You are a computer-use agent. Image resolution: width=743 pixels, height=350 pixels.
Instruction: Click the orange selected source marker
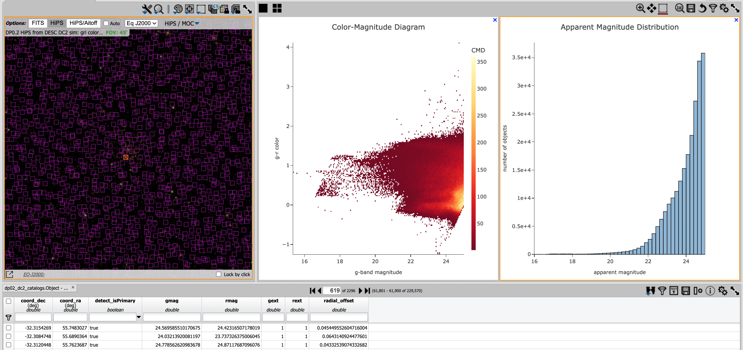[126, 157]
